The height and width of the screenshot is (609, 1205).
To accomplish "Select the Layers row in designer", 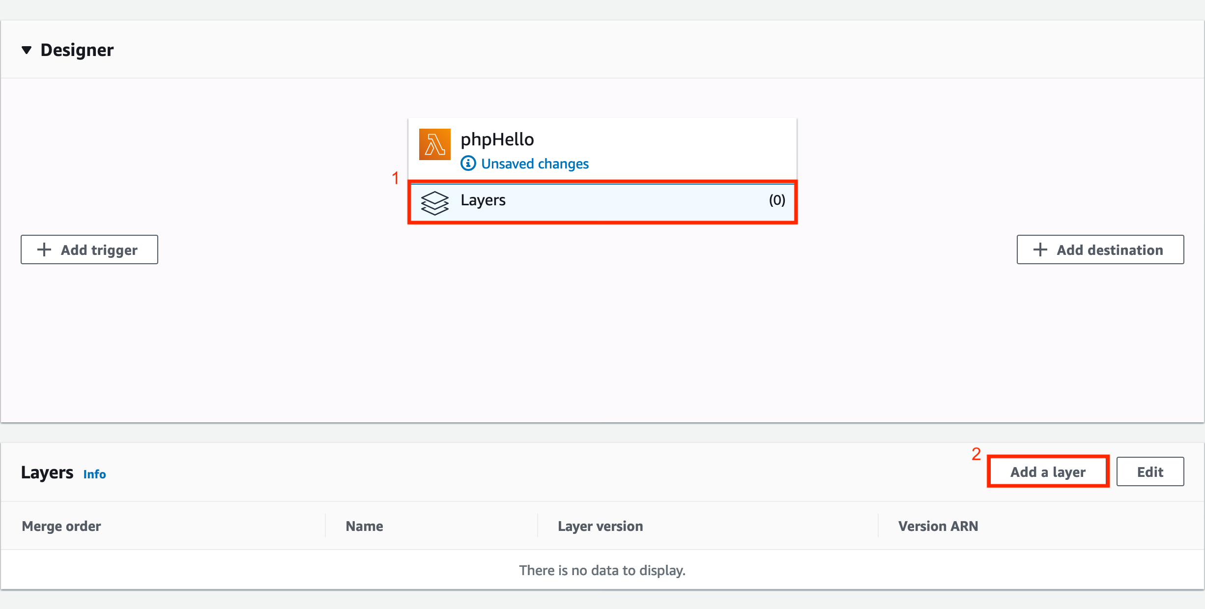I will point(602,201).
